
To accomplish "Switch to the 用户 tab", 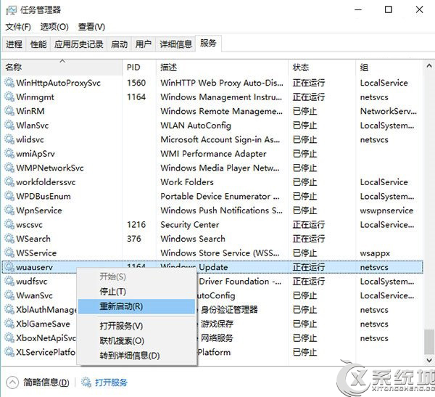I will pyautogui.click(x=144, y=44).
